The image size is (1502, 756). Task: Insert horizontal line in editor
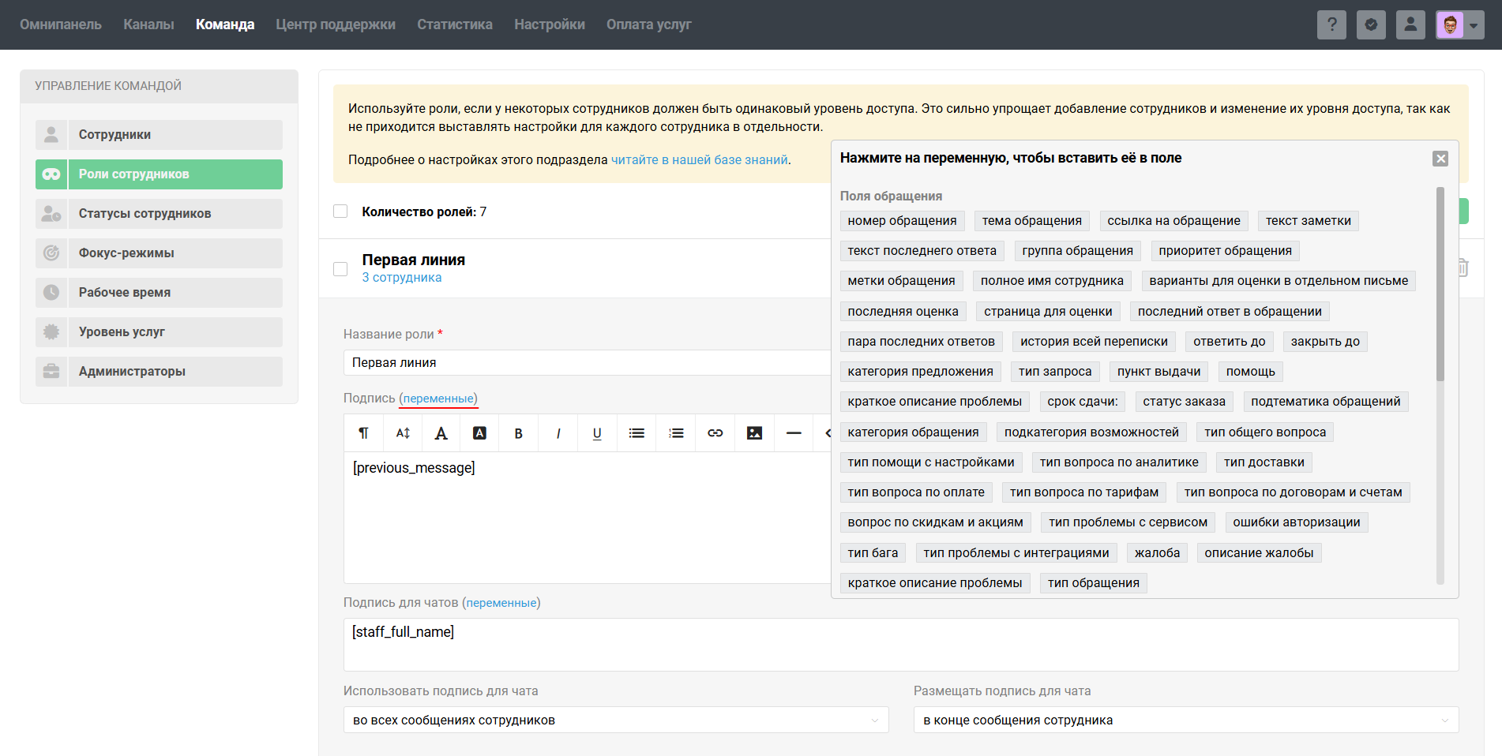tap(794, 433)
